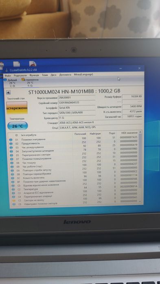Click the drive letter field F: G:

(x=77, y=118)
